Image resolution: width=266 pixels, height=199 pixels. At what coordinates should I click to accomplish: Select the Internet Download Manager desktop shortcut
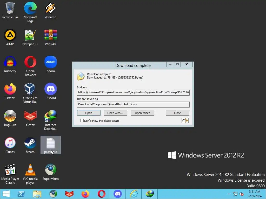51,120
